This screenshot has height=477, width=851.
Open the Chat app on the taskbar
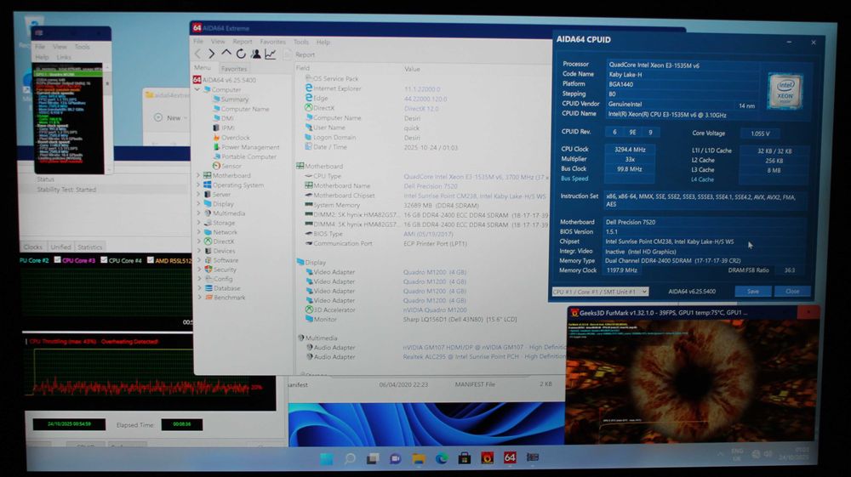coord(395,458)
